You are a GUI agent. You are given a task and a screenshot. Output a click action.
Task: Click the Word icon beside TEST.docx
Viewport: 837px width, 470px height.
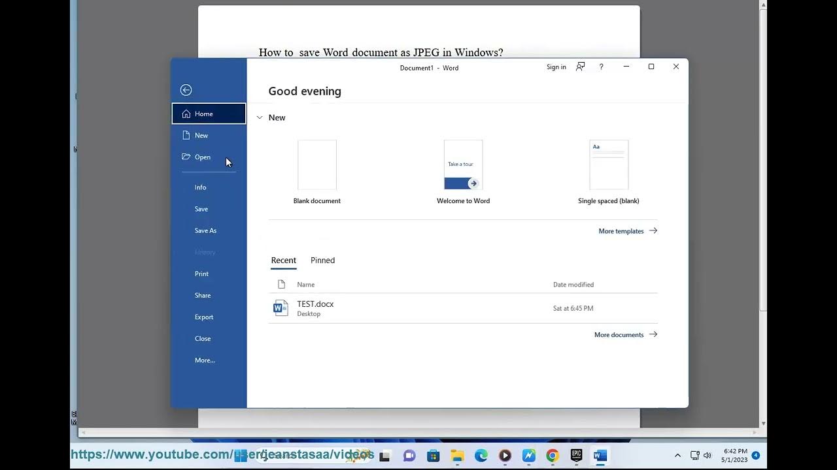click(x=281, y=308)
